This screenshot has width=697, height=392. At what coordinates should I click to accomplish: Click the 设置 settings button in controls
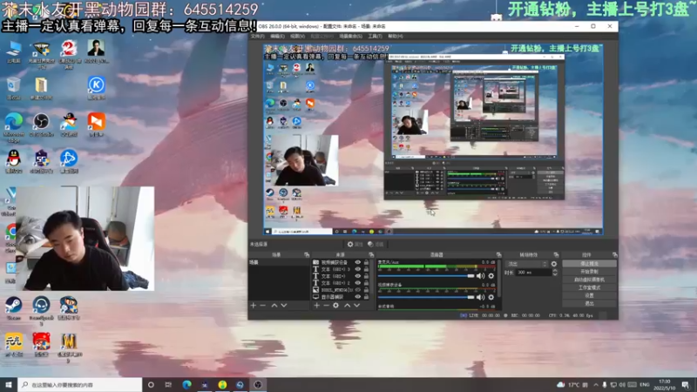[x=590, y=295]
